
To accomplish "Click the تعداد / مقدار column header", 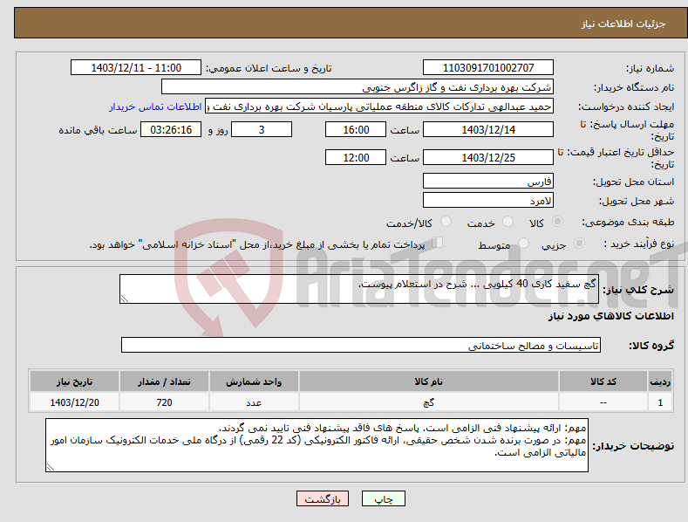I will click(164, 381).
